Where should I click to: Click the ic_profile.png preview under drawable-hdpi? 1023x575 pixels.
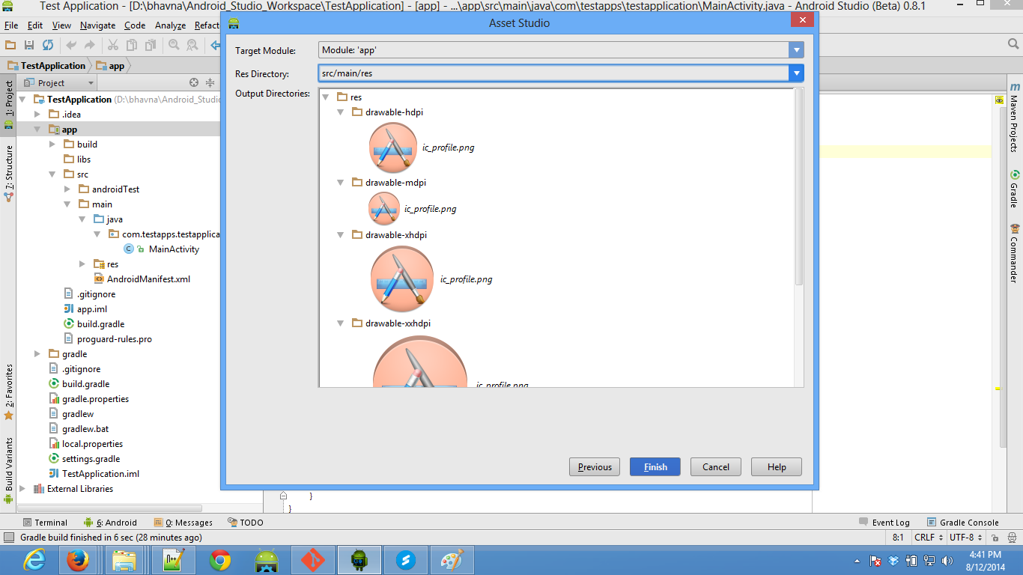click(x=392, y=147)
